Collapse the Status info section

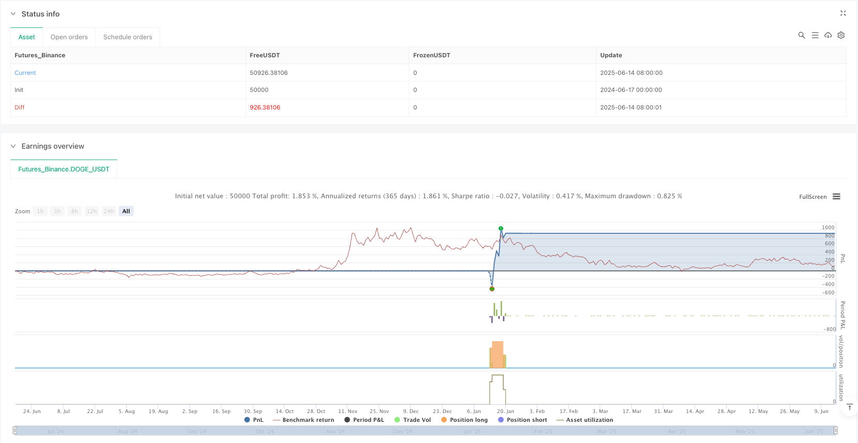[x=13, y=14]
